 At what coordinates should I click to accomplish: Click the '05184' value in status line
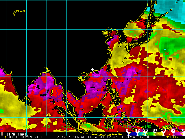coord(128,137)
